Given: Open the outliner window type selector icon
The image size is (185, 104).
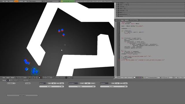Looking at the screenshot, I should pos(116,20).
